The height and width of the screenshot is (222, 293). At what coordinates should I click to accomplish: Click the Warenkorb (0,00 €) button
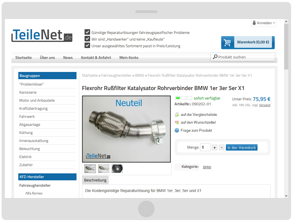pos(248,43)
